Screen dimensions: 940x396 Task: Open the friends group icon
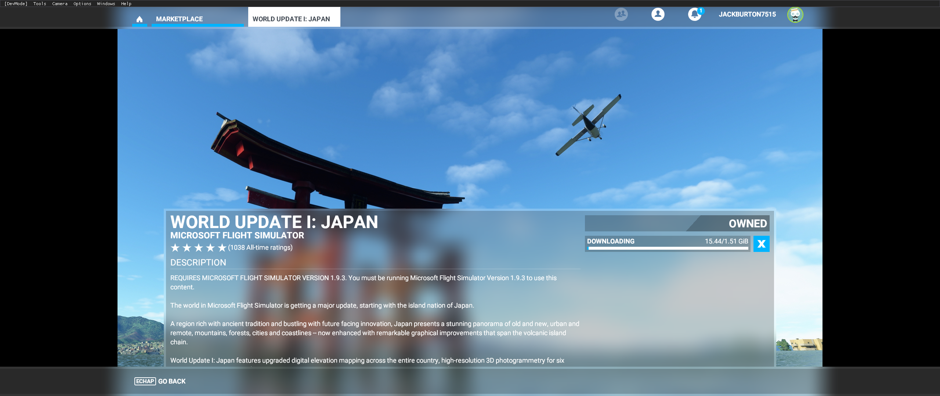click(x=621, y=14)
